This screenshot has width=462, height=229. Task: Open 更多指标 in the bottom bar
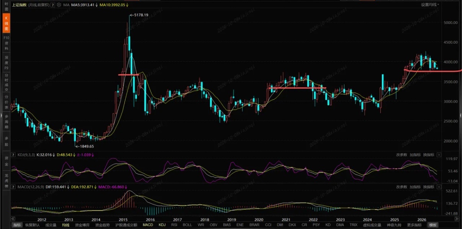[415, 225]
